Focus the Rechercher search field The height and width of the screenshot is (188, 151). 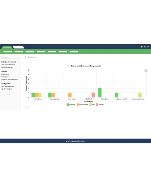pos(10,57)
